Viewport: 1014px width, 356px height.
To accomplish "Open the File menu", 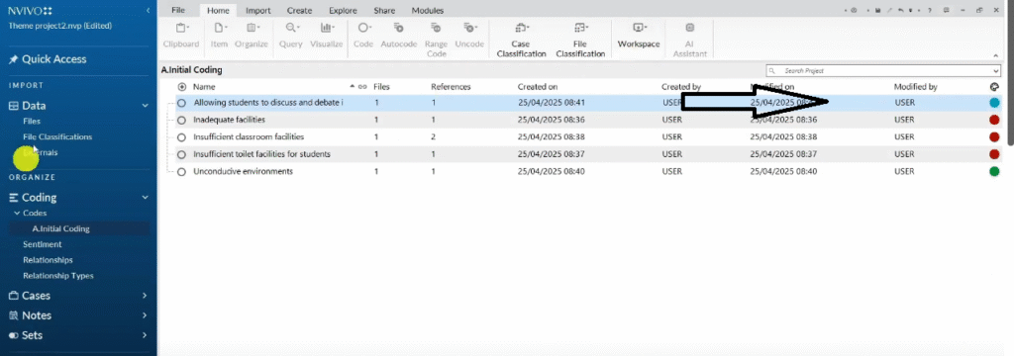I will click(178, 10).
